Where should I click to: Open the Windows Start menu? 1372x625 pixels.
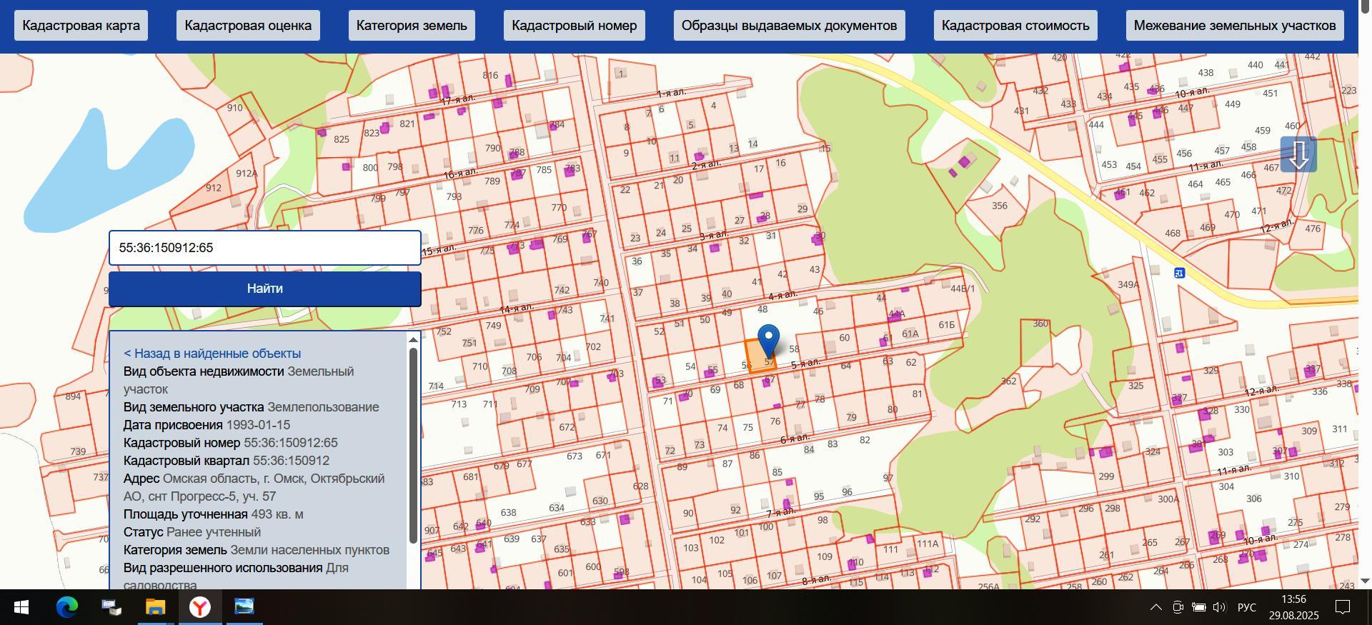click(21, 607)
